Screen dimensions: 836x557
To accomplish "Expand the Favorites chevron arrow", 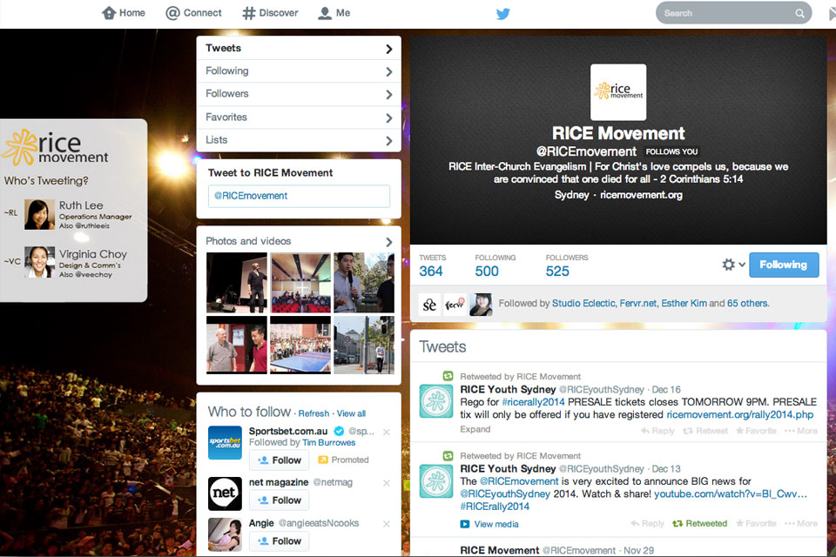I will click(x=389, y=117).
